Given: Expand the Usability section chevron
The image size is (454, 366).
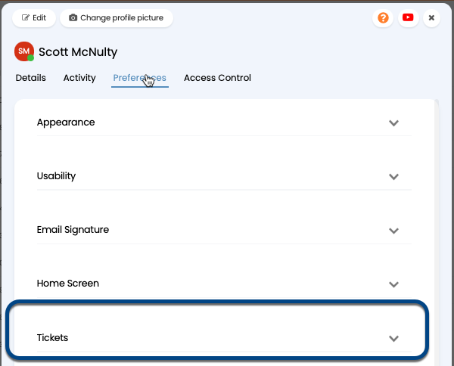Looking at the screenshot, I should click(393, 177).
